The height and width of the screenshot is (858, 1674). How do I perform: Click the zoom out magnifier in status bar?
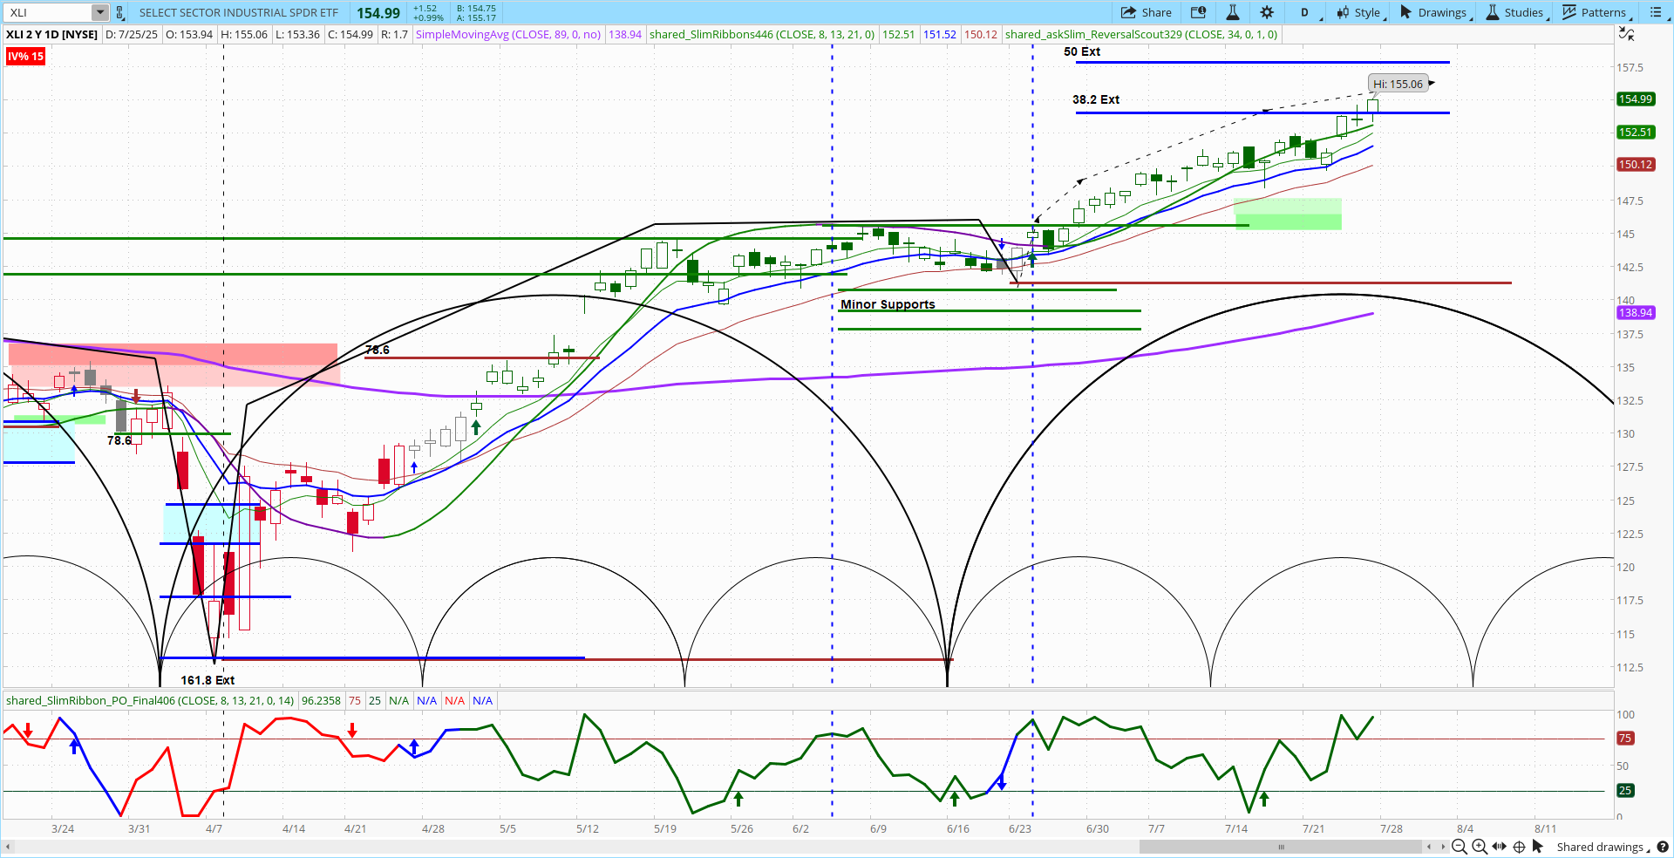pyautogui.click(x=1460, y=847)
